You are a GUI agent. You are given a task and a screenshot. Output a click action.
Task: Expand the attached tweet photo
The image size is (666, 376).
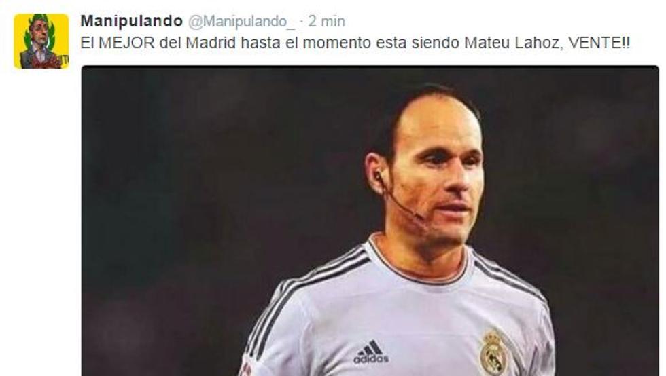370,221
